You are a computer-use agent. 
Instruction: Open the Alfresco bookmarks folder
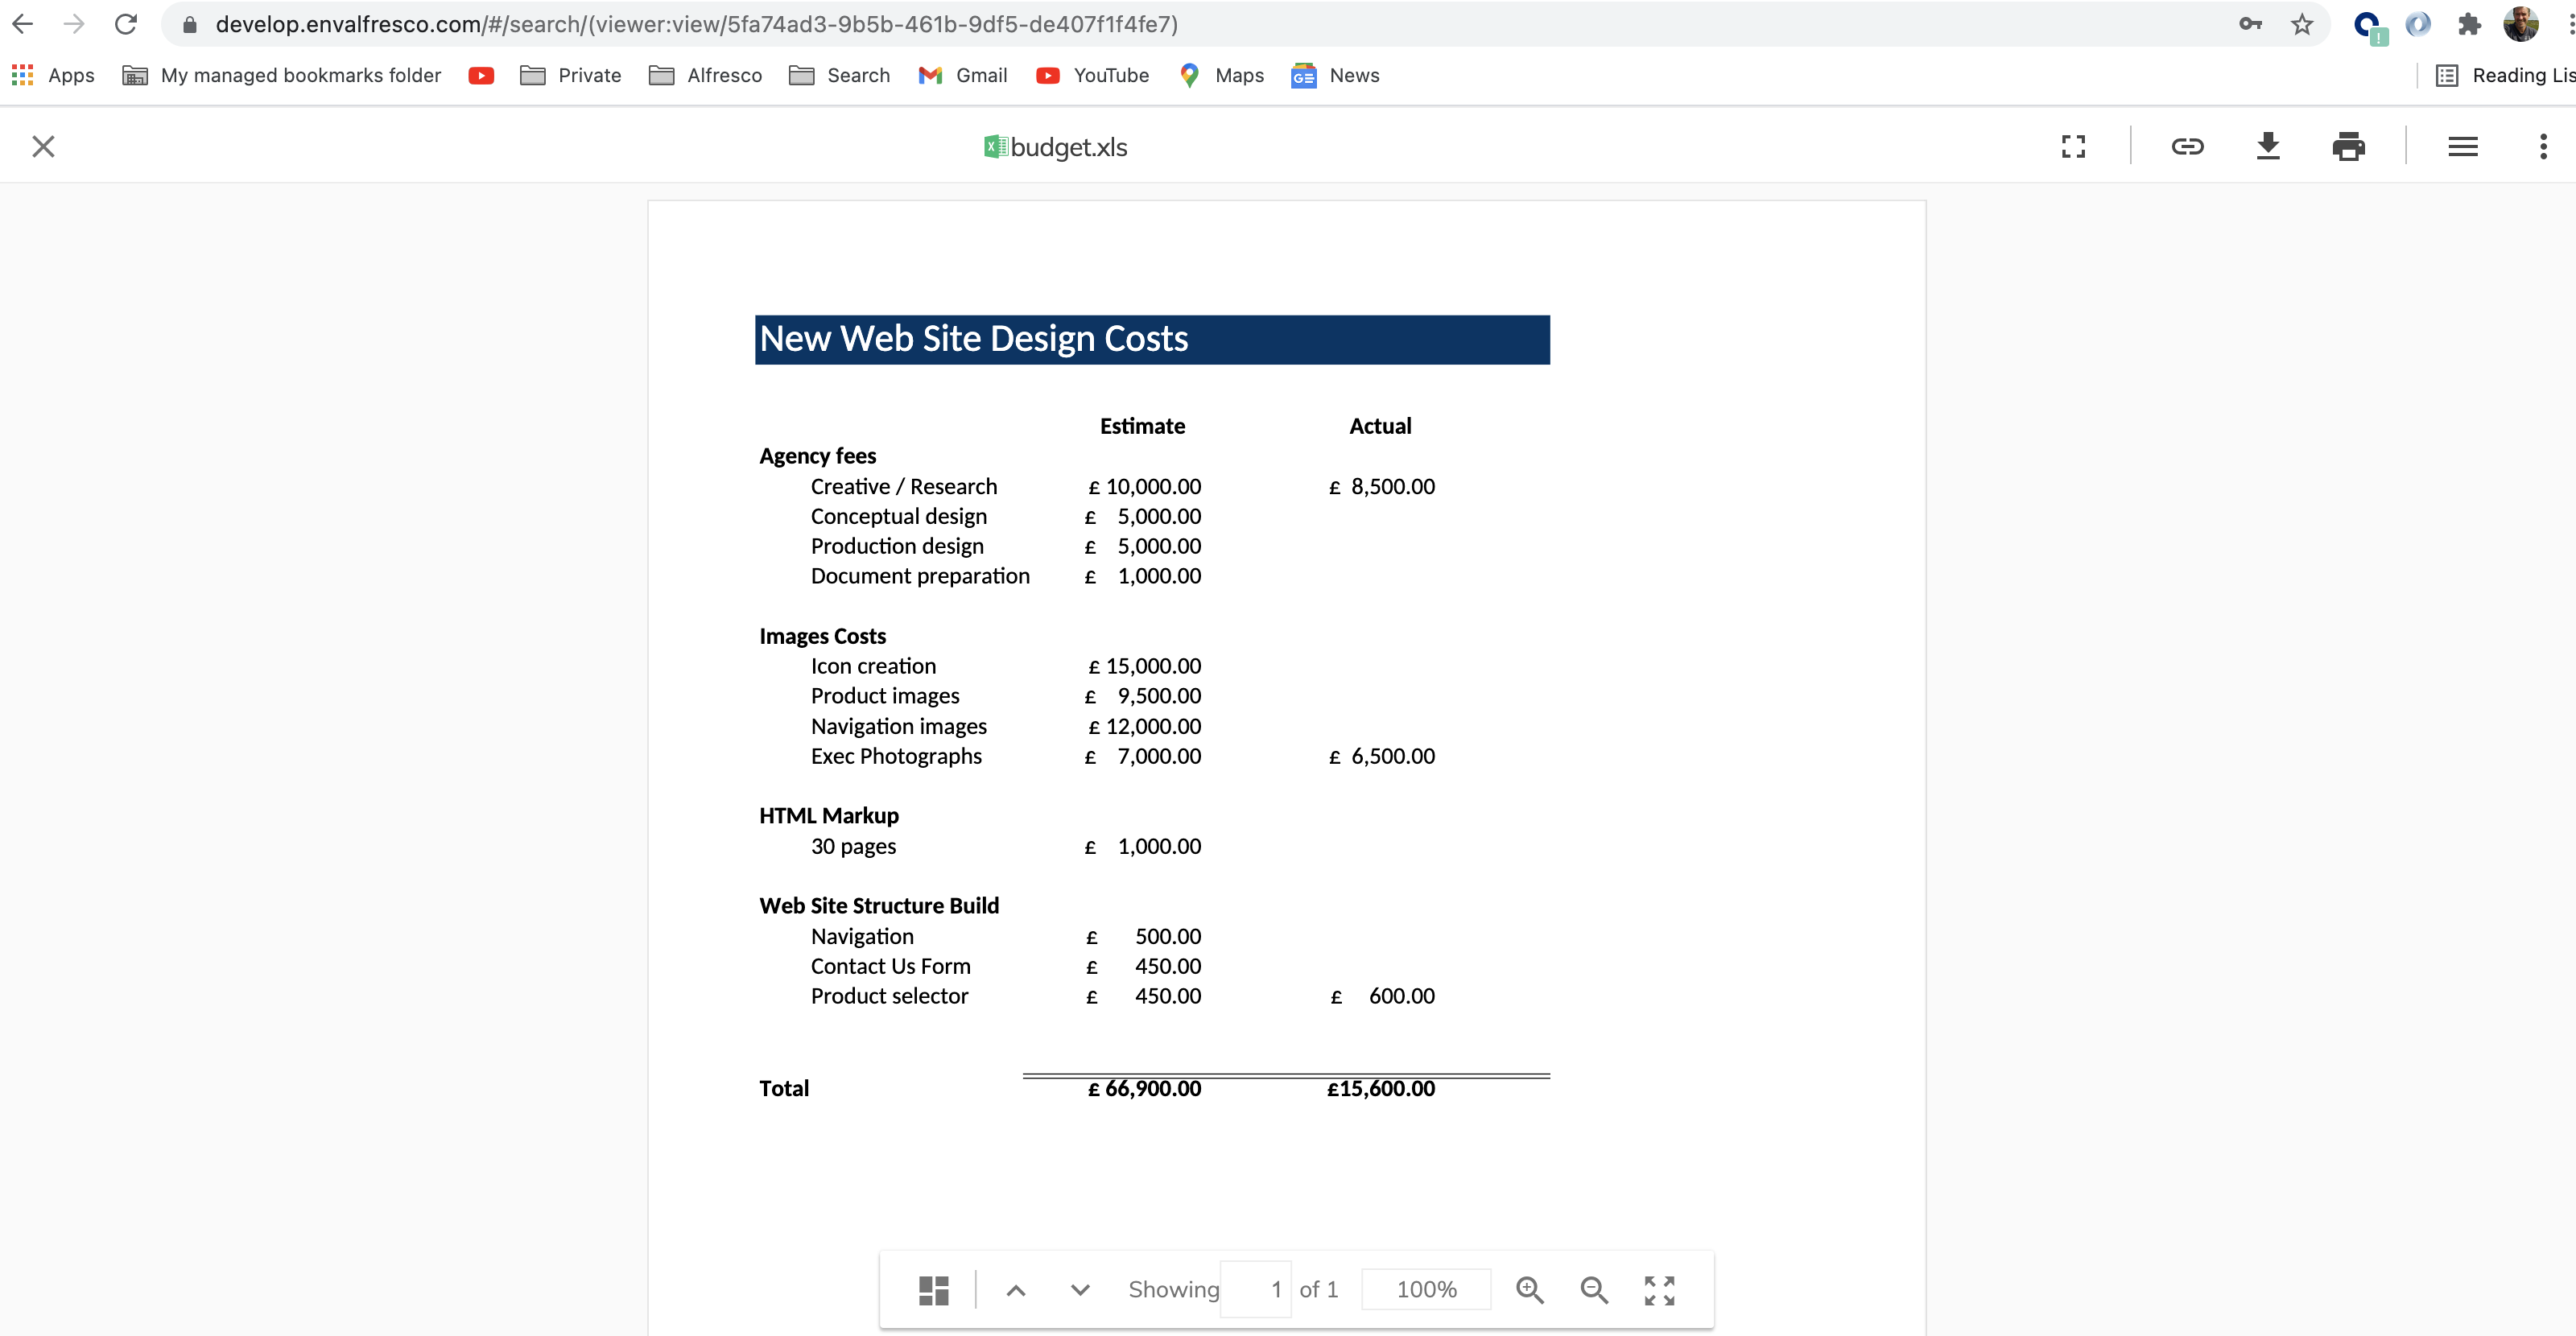pos(705,75)
